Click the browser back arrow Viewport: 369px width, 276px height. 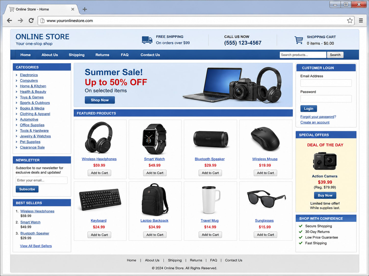[x=9, y=21]
